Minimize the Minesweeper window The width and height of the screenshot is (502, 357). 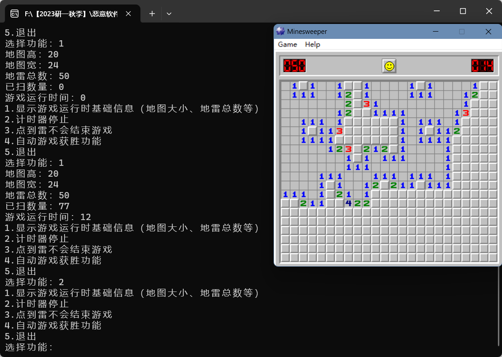[x=436, y=32]
